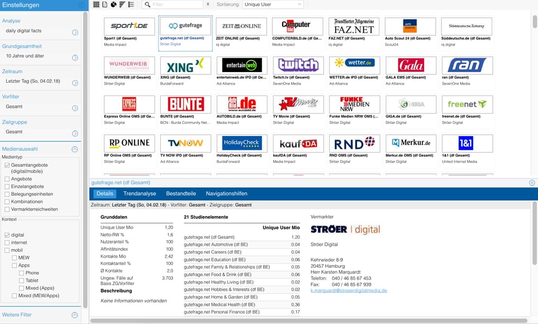This screenshot has height=324, width=538.
Task: Show the pie chart view icon
Action: coord(113,5)
